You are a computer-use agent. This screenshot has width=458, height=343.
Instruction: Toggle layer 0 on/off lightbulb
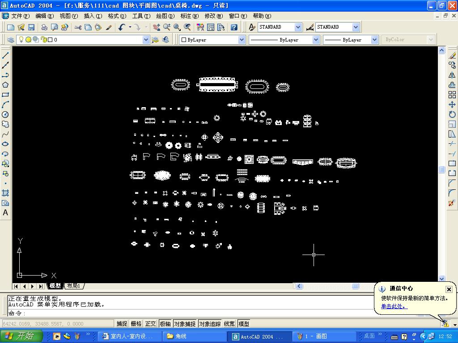(21, 39)
